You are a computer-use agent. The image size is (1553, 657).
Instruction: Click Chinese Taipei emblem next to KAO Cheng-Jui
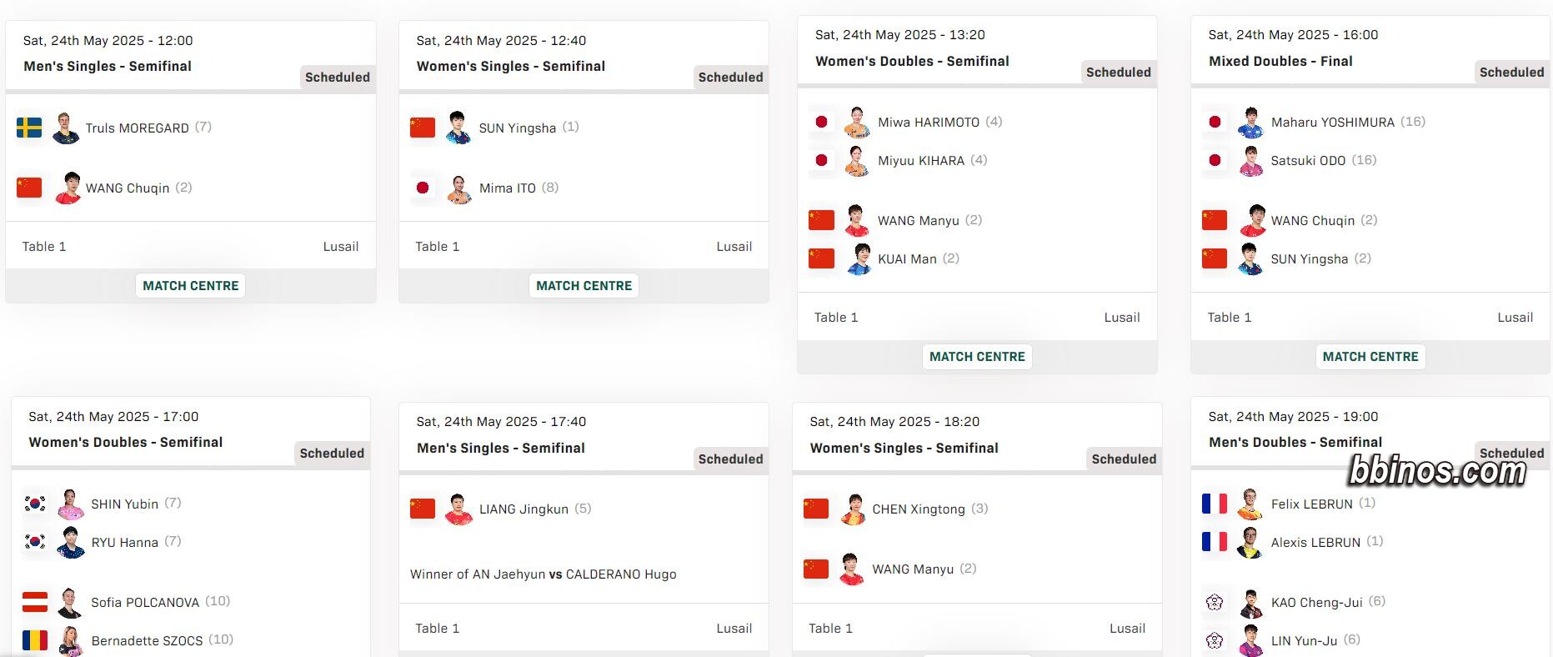(1215, 602)
